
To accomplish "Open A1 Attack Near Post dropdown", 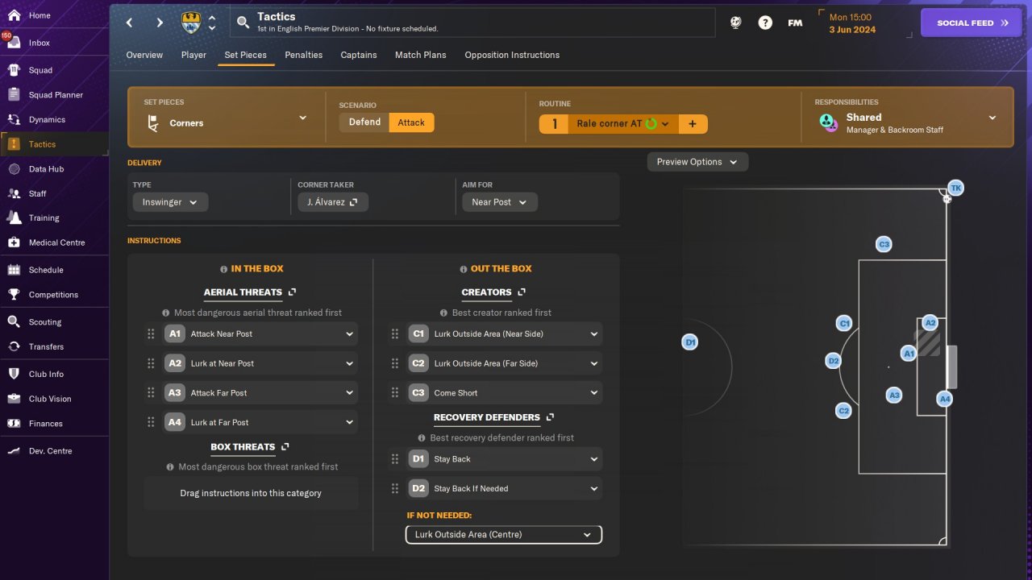I will coord(260,333).
